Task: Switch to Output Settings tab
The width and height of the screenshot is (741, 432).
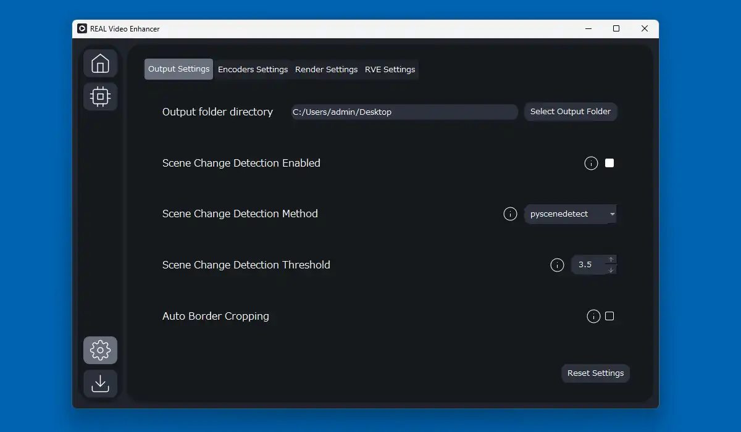Action: point(178,69)
